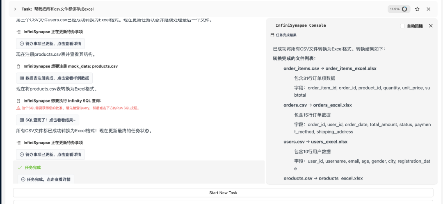Click the 11.9% usage progress indicator

399,9
